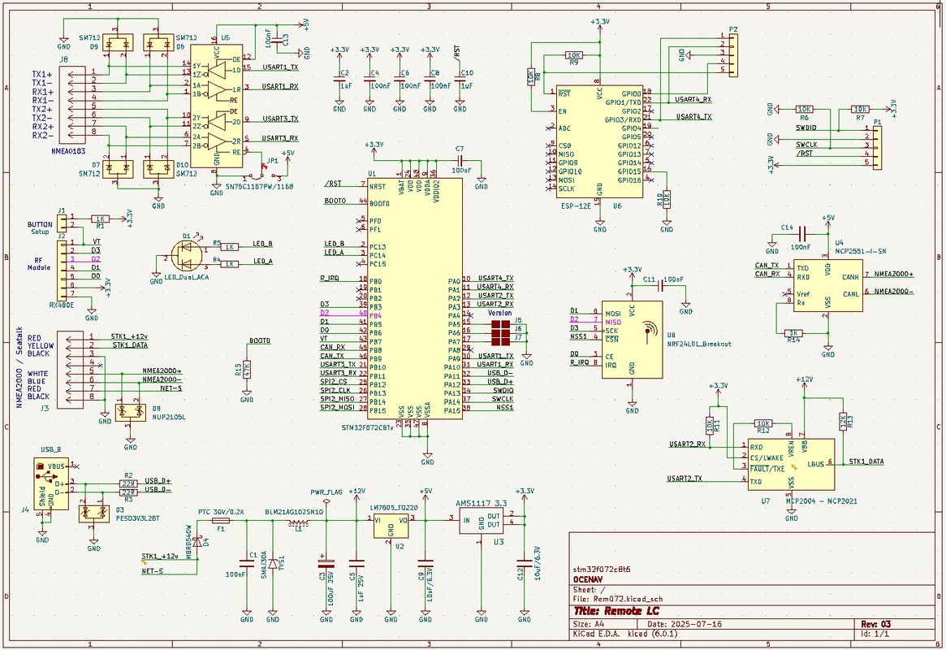Click the Date: 2025-07-16 field
Screen dimensions: 946x650
685,624
